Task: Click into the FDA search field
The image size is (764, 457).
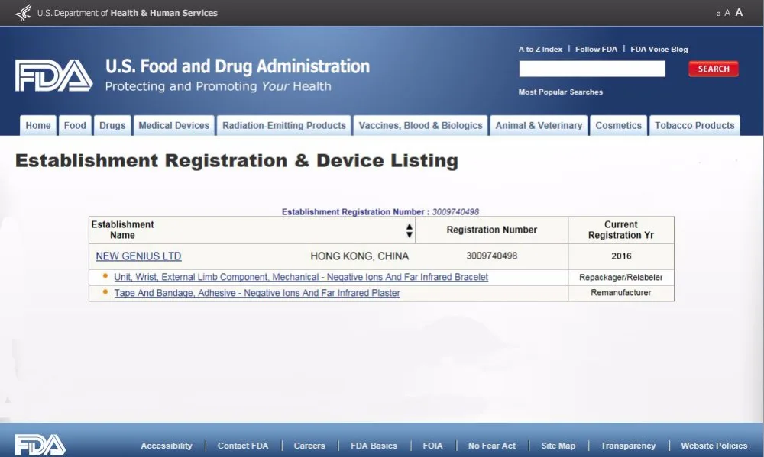Action: click(x=592, y=69)
